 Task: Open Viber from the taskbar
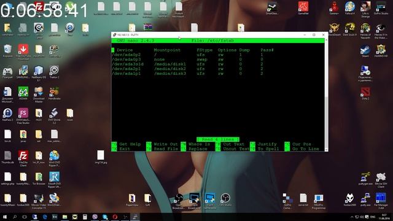(95, 217)
